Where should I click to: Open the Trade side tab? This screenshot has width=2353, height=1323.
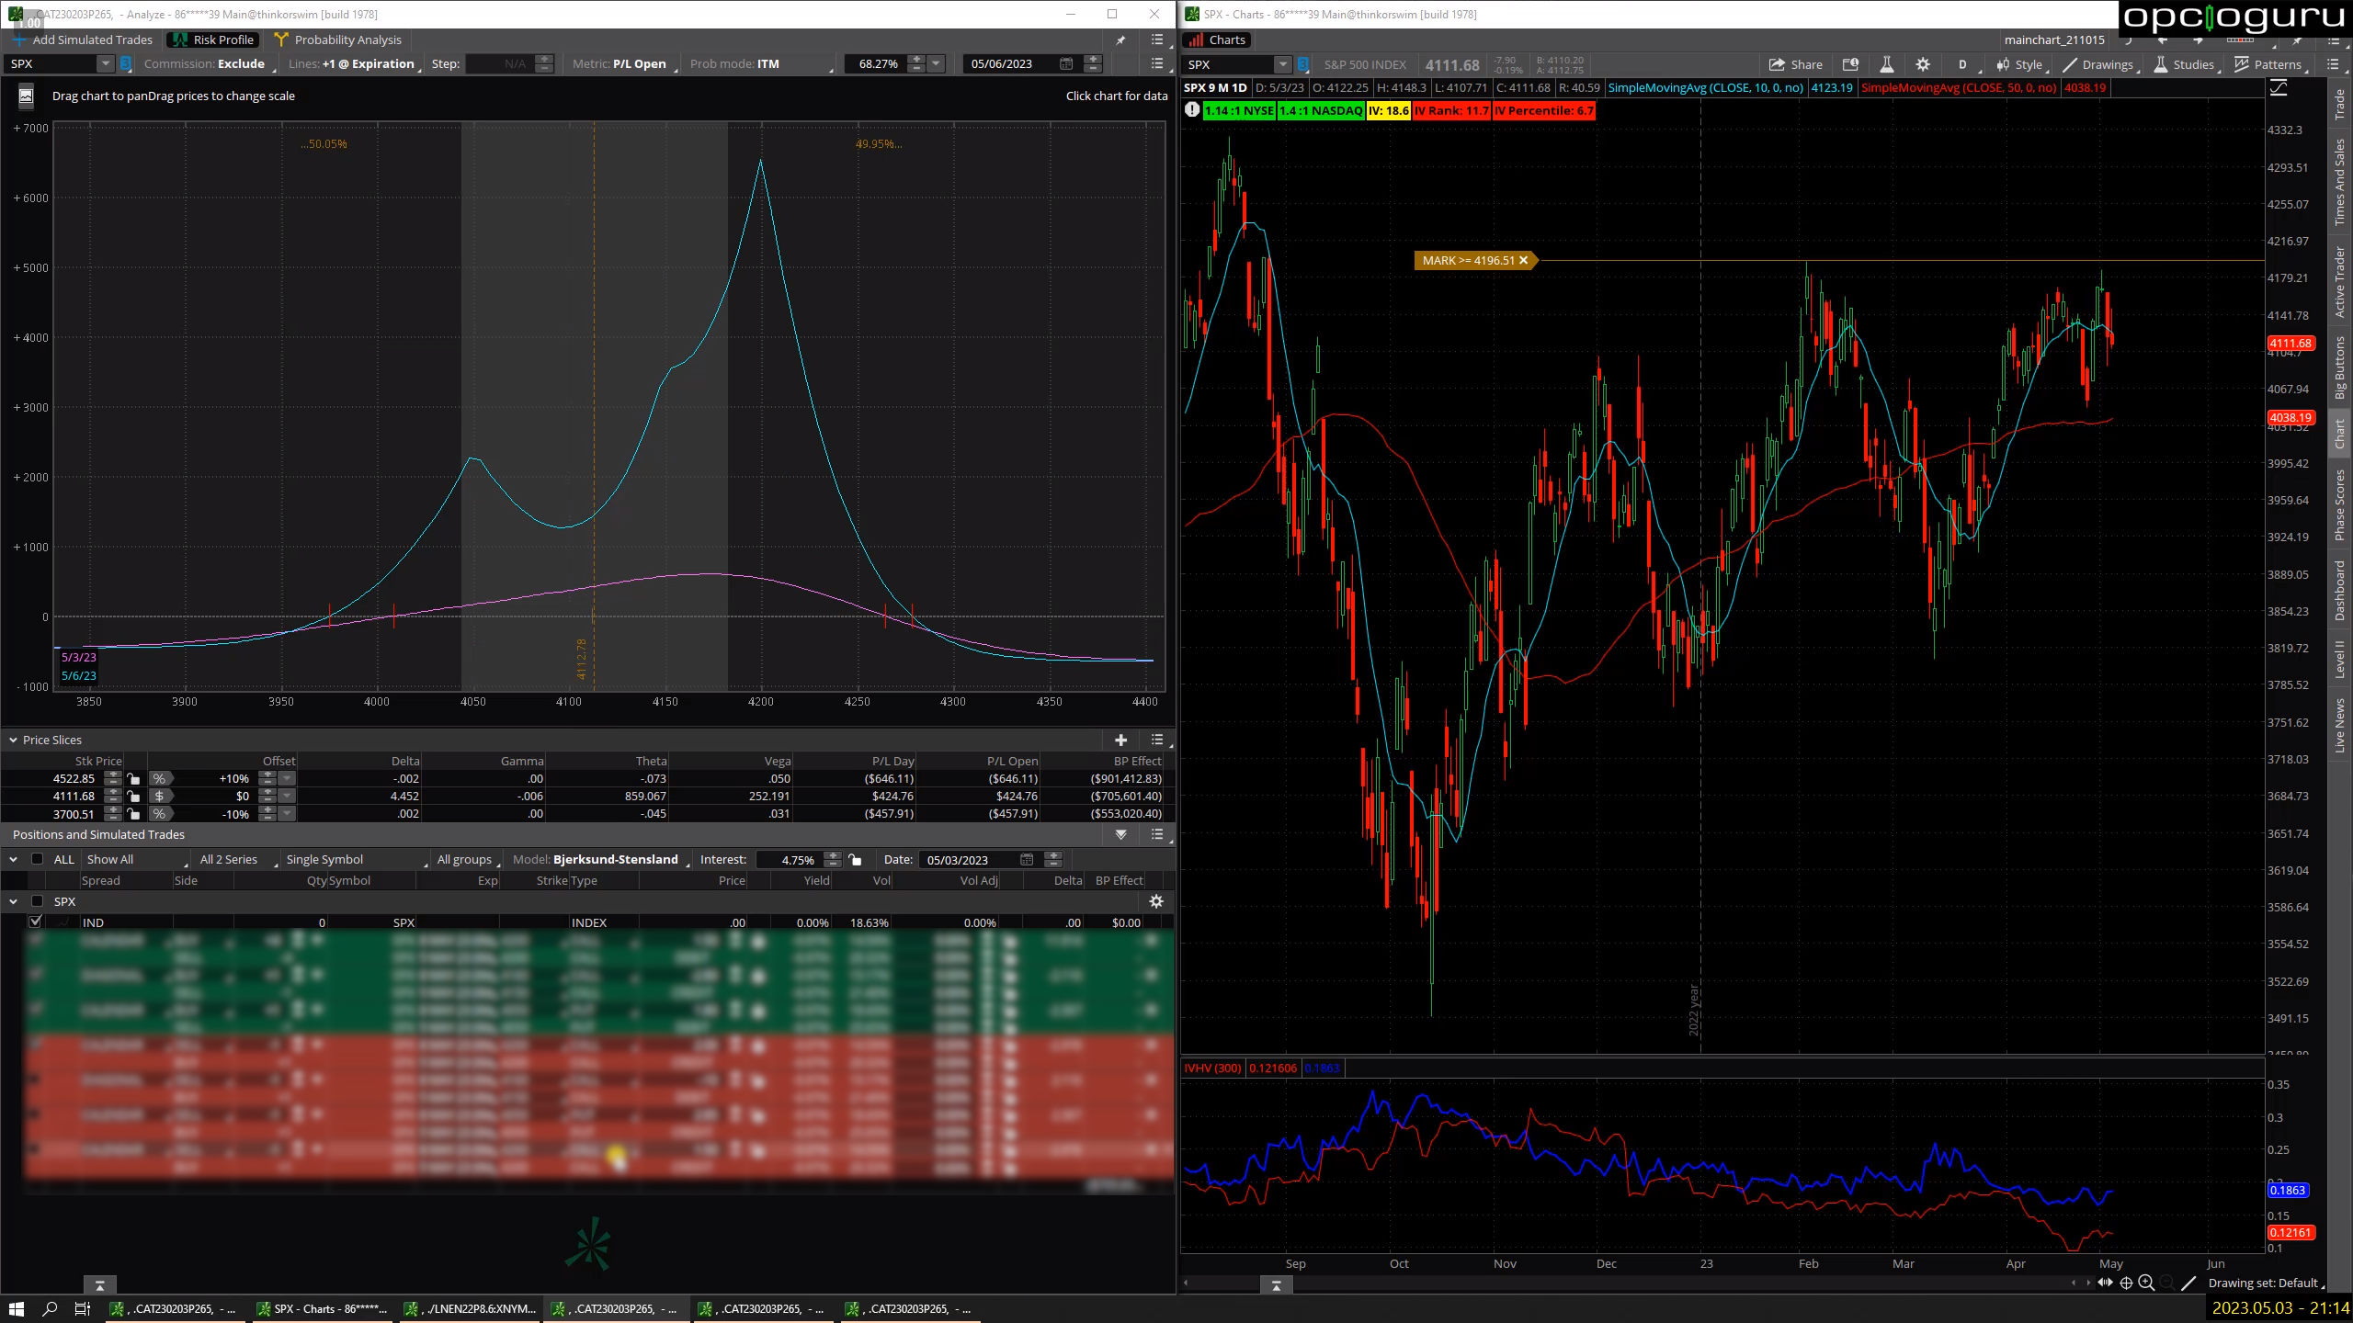click(x=2339, y=105)
